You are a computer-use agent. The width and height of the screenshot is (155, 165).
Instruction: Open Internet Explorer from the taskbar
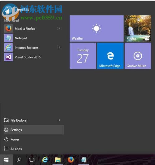[45, 160]
